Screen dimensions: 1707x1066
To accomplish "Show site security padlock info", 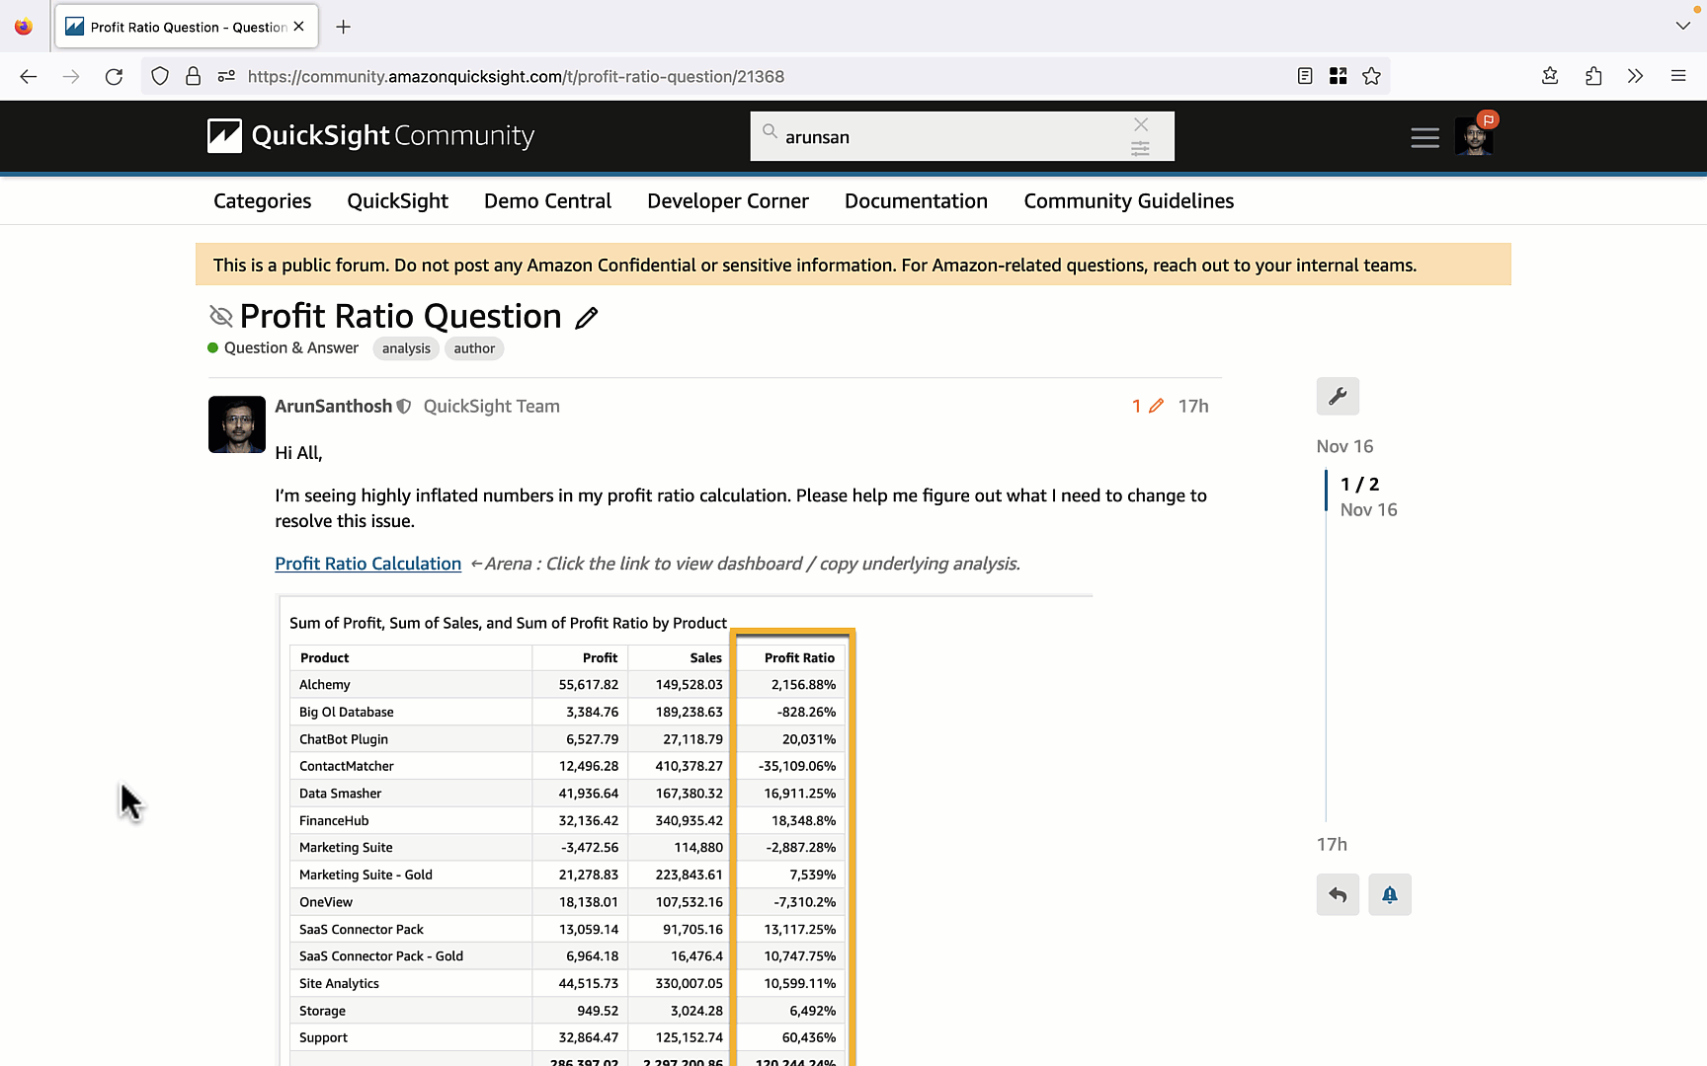I will (x=194, y=76).
